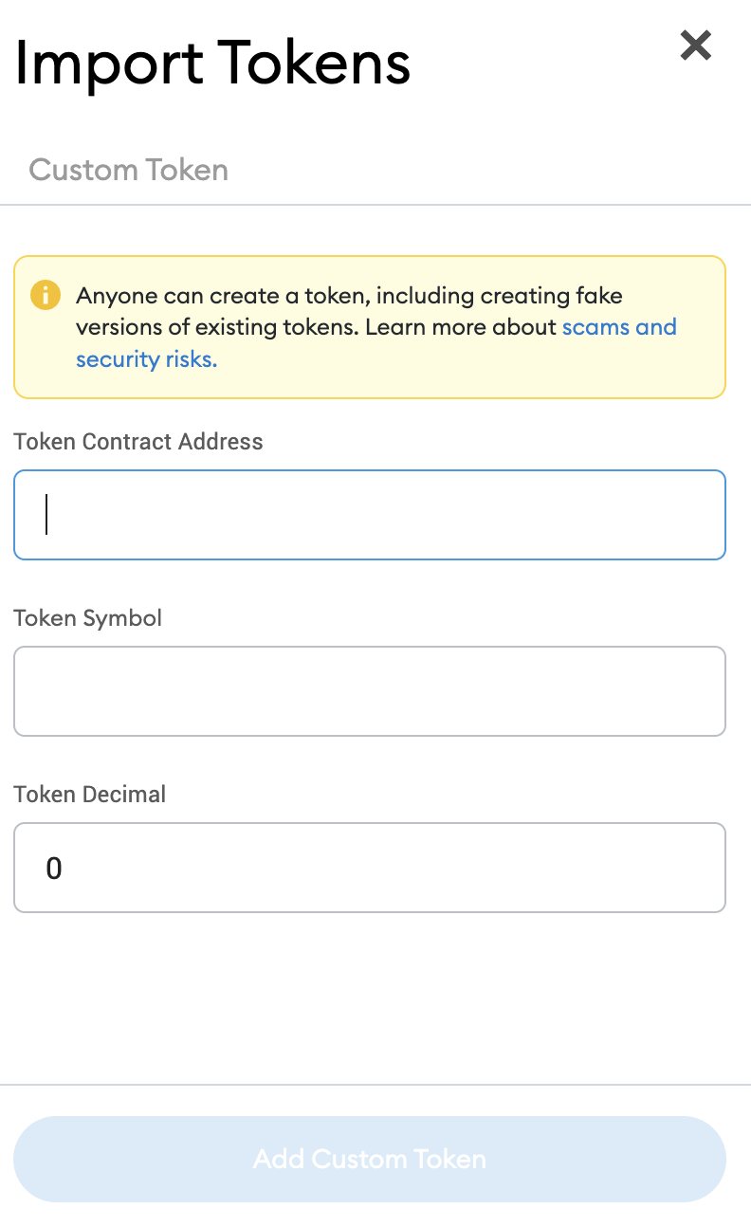Click the yellow warning info icon
The height and width of the screenshot is (1227, 751).
point(45,295)
